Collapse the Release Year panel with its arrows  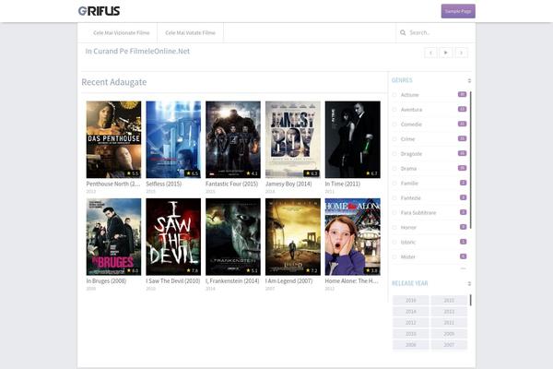point(469,283)
